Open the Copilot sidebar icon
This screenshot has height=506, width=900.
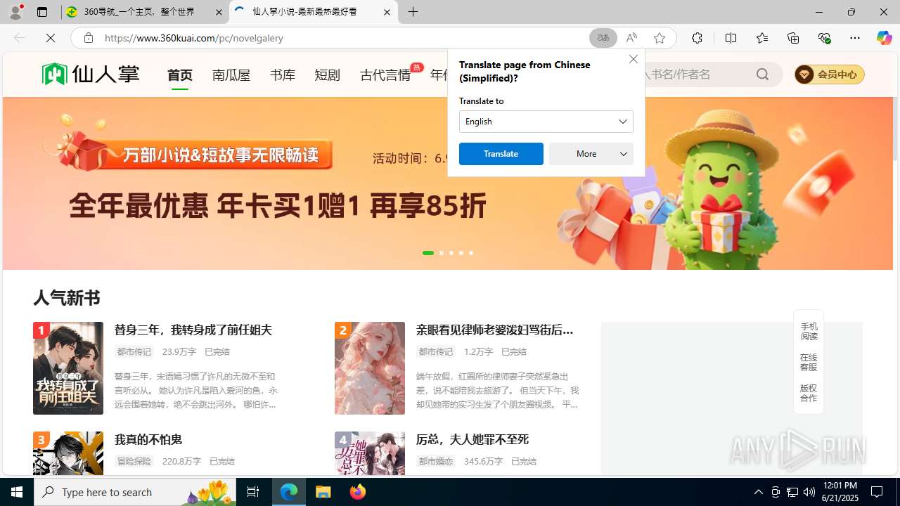coord(884,38)
